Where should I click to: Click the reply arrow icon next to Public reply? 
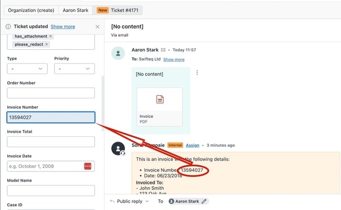112,201
